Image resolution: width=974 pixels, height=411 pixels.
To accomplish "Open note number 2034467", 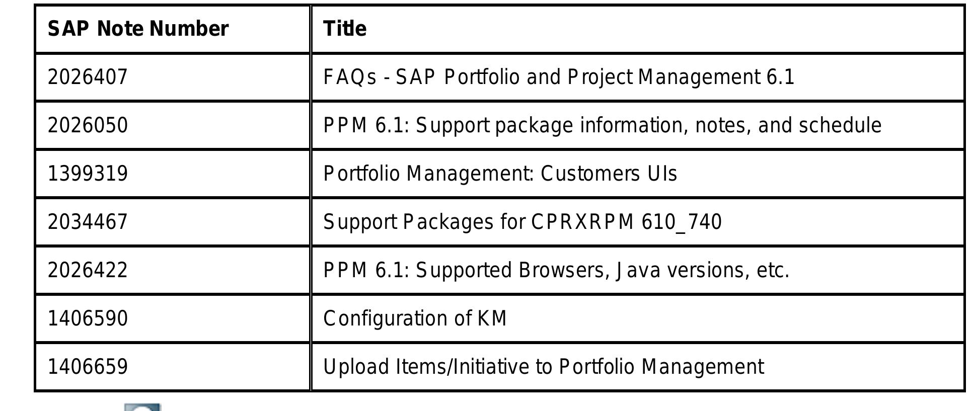I will (x=88, y=222).
